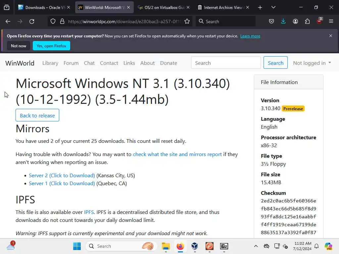Dismiss the Firefox restart notification bar
Image resolution: width=339 pixels, height=254 pixels.
pyautogui.click(x=331, y=36)
